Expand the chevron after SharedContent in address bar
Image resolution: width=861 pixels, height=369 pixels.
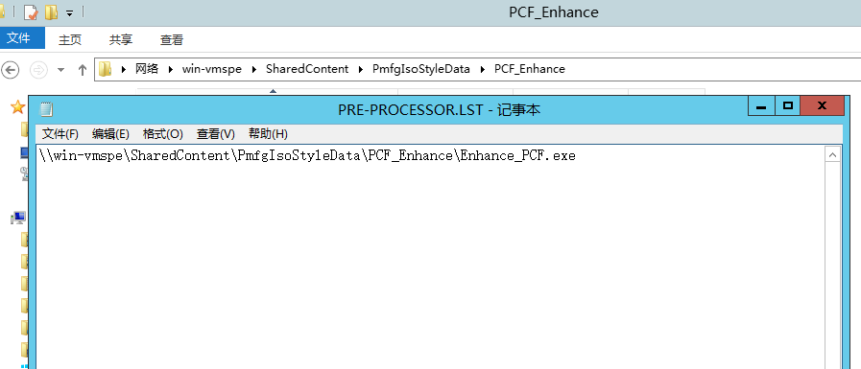pos(361,69)
